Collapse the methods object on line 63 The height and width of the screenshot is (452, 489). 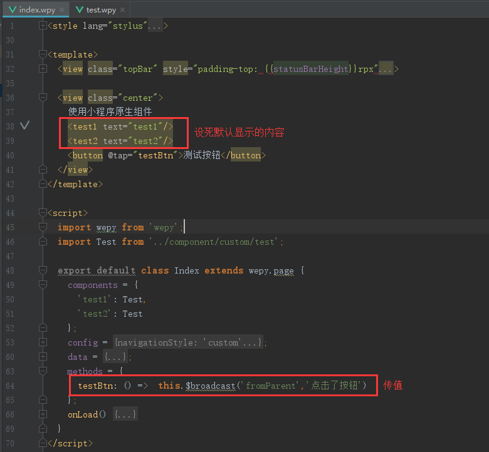43,371
